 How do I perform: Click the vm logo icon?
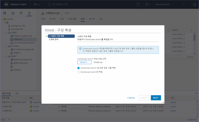[6, 4]
